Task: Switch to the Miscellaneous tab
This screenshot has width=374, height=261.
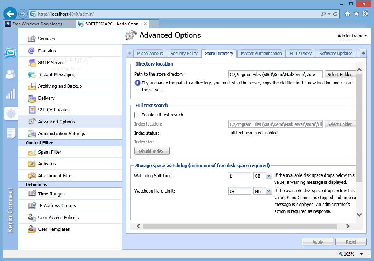Action: point(150,54)
